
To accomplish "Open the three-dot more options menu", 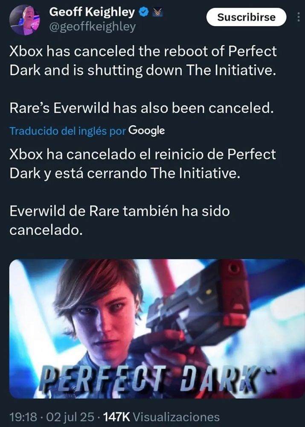I will point(299,17).
